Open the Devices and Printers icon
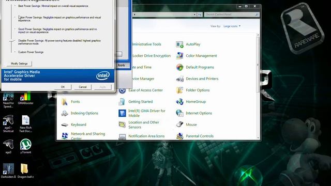The image size is (331, 186). (x=179, y=79)
